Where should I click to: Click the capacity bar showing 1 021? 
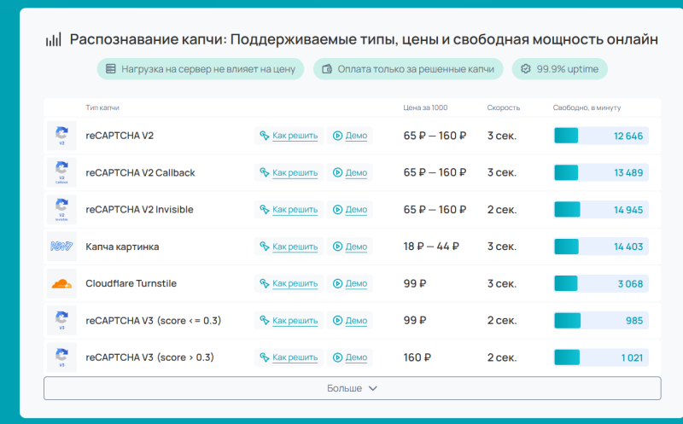click(x=601, y=357)
